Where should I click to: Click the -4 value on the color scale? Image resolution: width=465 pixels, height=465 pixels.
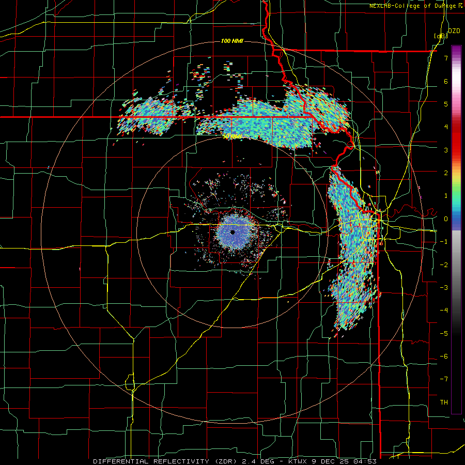pos(444,311)
